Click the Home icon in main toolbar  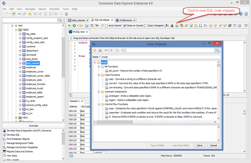pos(66,14)
